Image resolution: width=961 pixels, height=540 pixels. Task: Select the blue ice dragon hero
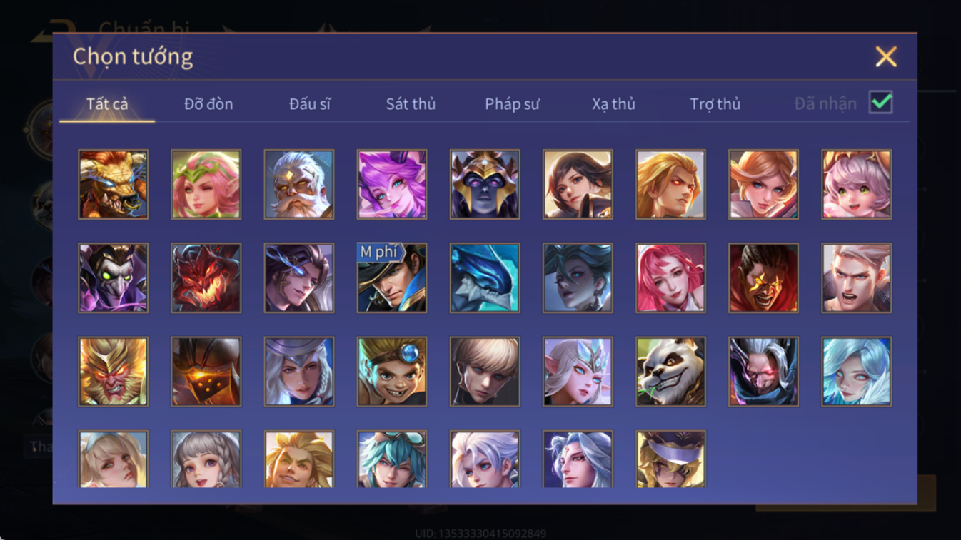485,278
